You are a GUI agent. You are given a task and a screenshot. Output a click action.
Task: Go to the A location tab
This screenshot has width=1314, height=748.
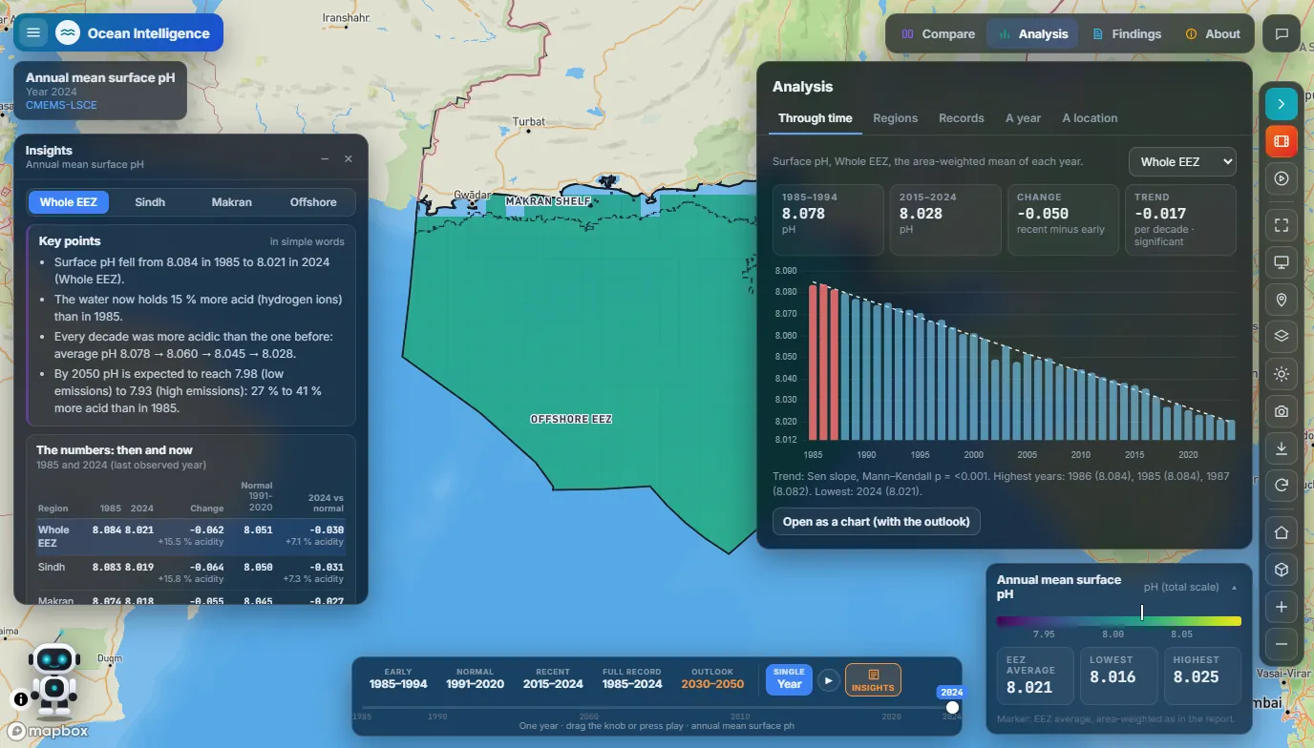tap(1090, 118)
